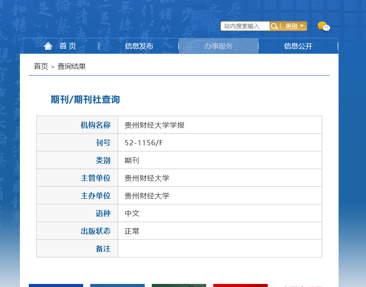
Task: Go to the 首页 navigation menu item
Action: click(68, 46)
